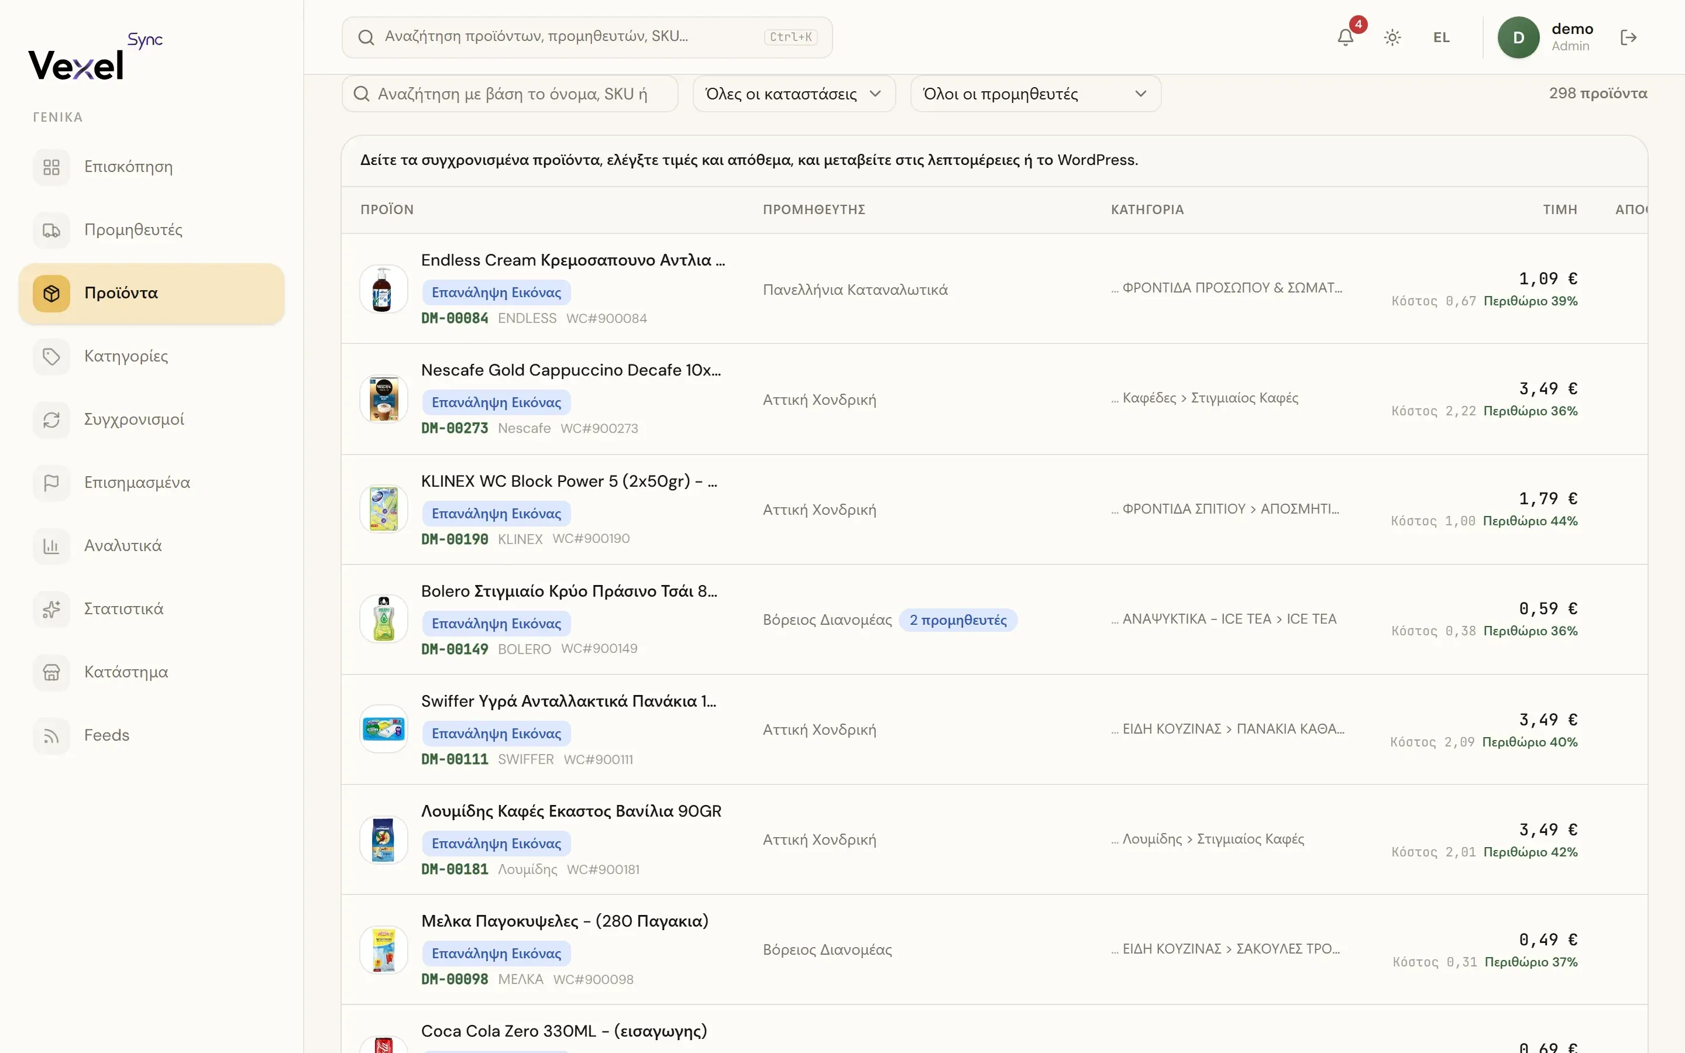Screen dimensions: 1685x1053
Task: Click the Κατηγορίες tag icon
Action: pos(51,357)
